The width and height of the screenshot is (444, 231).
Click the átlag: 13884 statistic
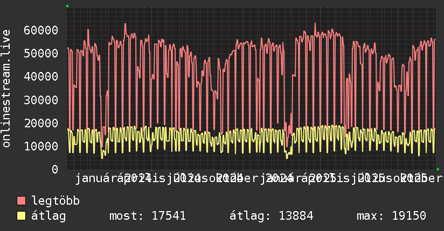coord(271,216)
